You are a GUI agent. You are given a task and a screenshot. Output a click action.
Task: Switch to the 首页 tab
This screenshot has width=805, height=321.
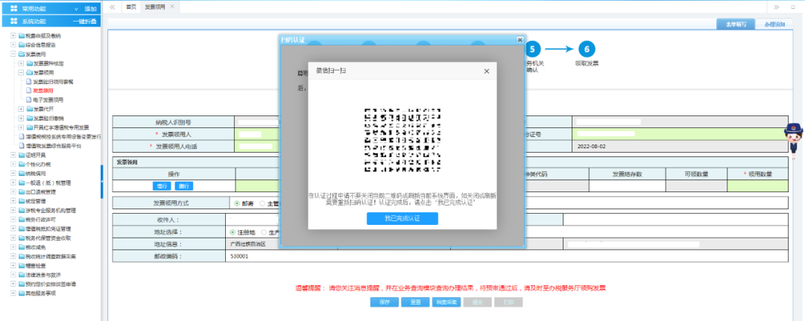coord(131,7)
